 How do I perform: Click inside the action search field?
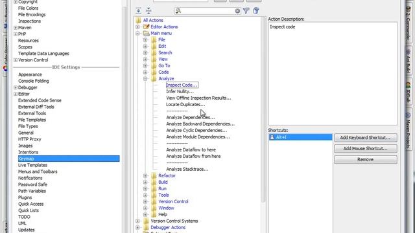(x=207, y=11)
